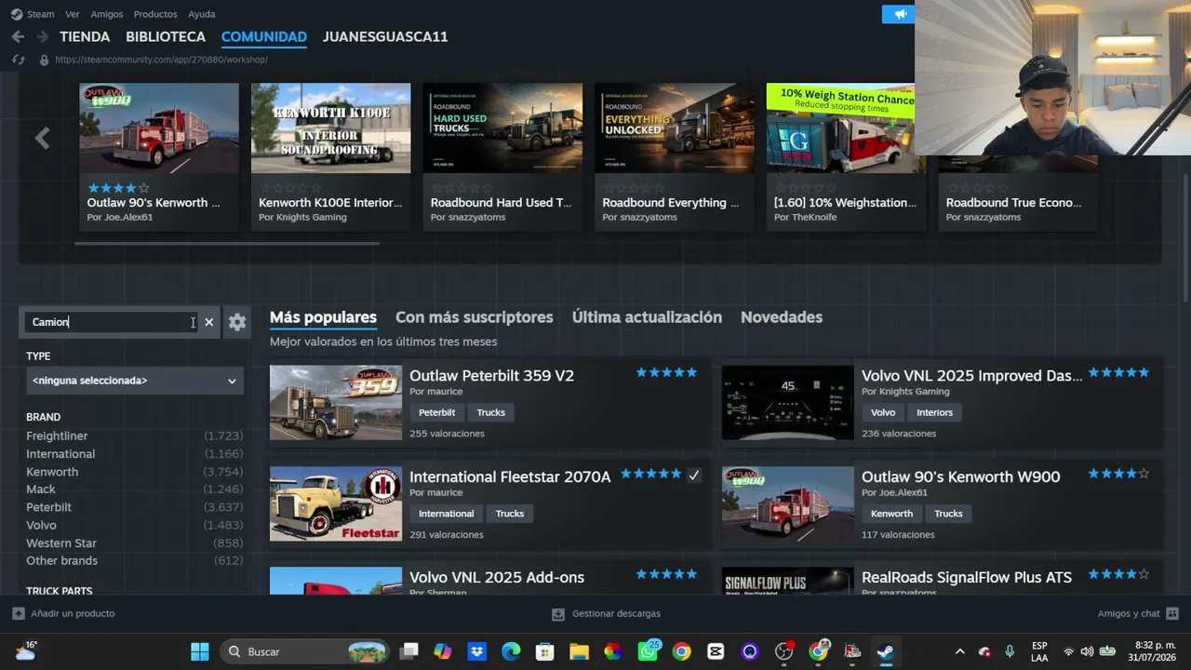Open Dropbox from the taskbar
This screenshot has width=1191, height=670.
pos(477,651)
